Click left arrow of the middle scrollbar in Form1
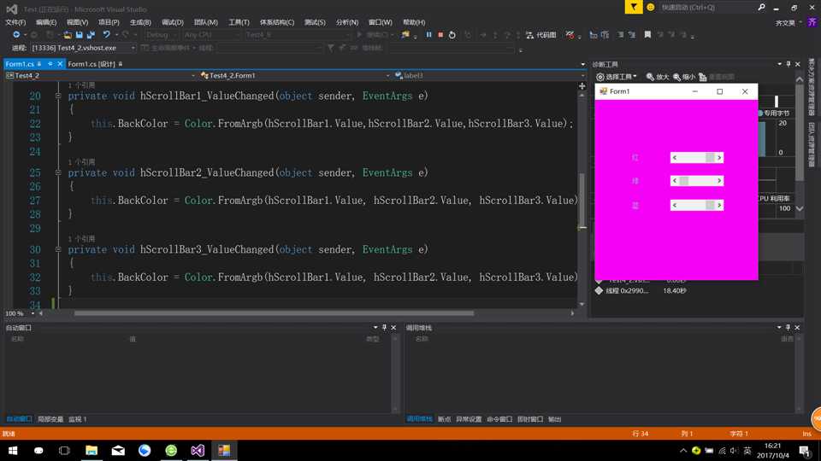 pos(675,181)
